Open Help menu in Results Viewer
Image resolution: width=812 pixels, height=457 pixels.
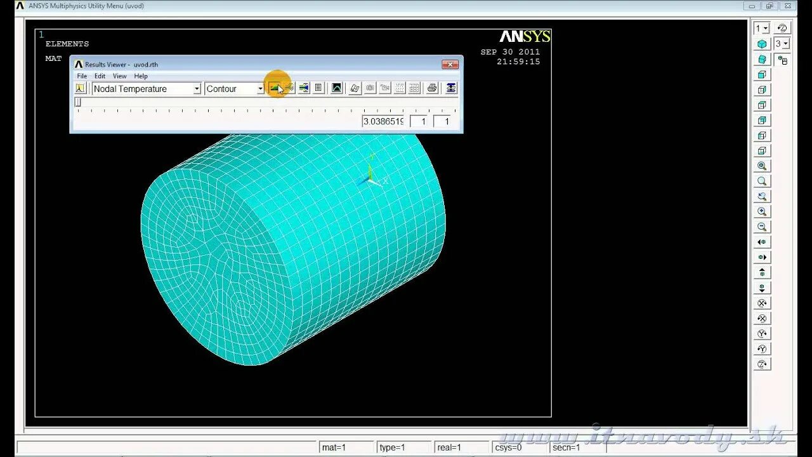tap(141, 76)
